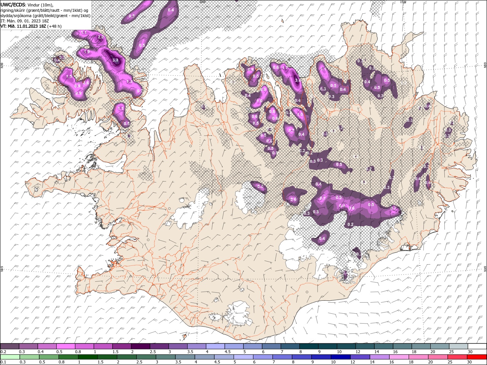
Task: Click the "3.3" snowfall value in the Westfjords
Action: [116, 60]
